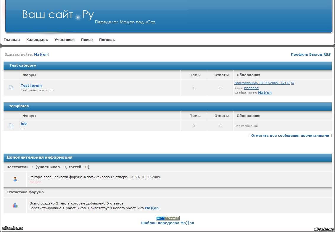
Task: Click the ipb forum folder icon
Action: click(12, 126)
